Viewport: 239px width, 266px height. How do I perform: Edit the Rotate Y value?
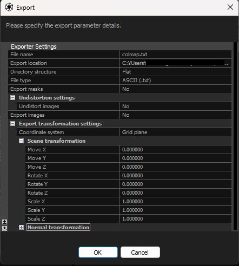[x=176, y=184]
